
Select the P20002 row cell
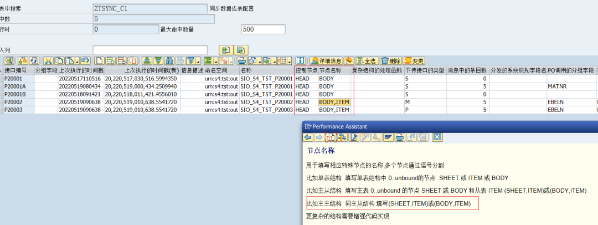[x=19, y=102]
